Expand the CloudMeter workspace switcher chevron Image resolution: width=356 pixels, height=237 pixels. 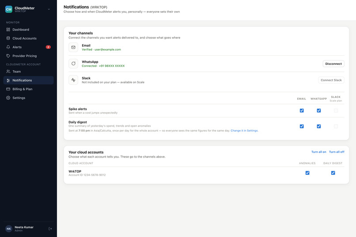click(x=49, y=9)
